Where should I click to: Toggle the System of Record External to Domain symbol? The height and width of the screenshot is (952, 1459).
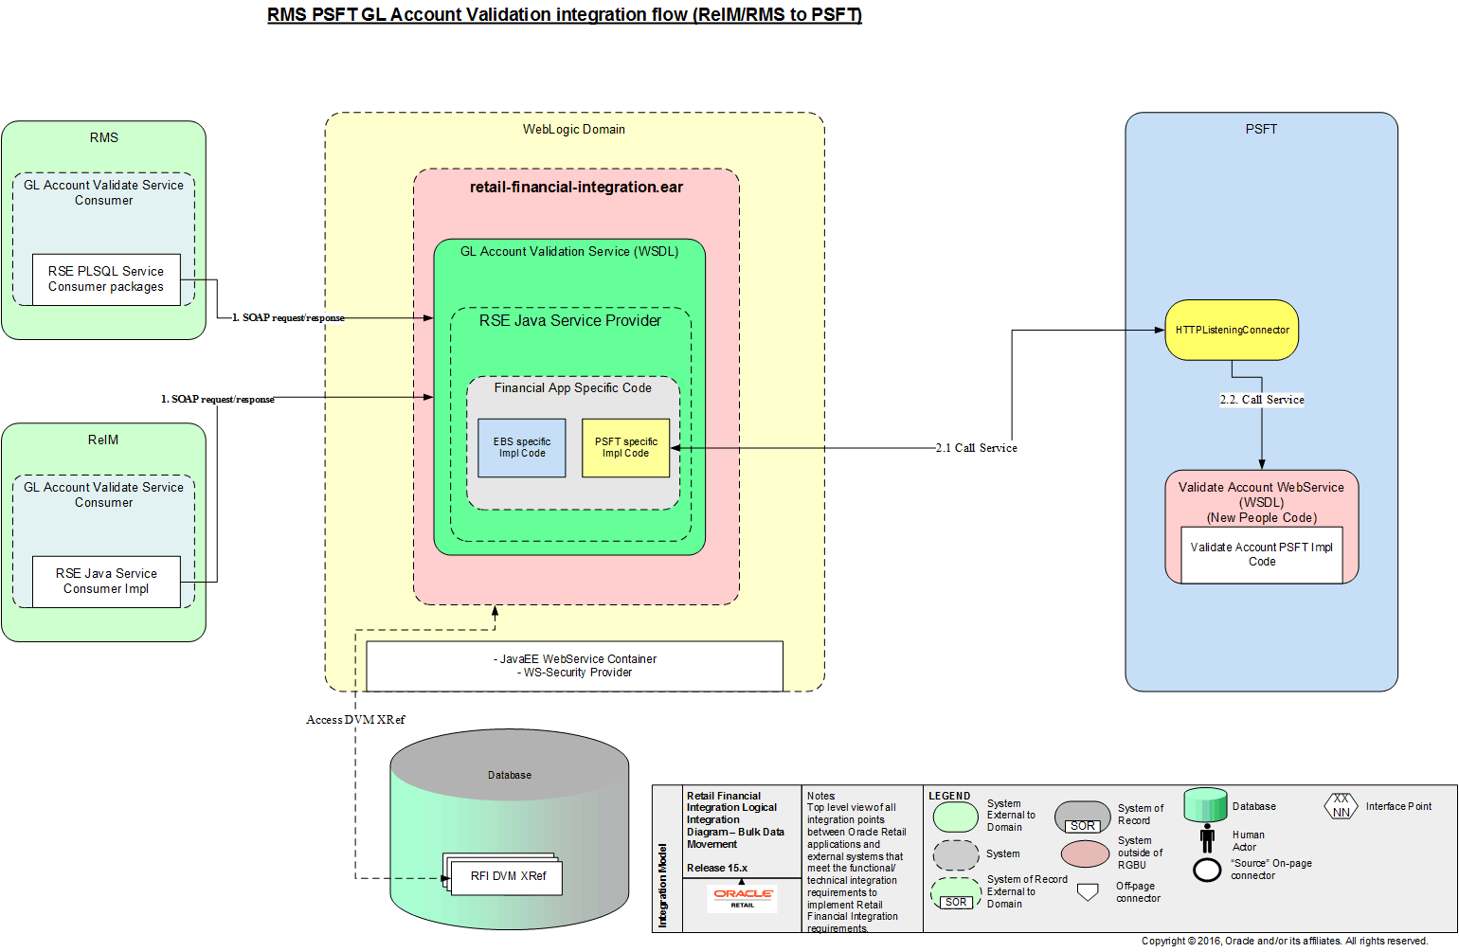[x=955, y=891]
